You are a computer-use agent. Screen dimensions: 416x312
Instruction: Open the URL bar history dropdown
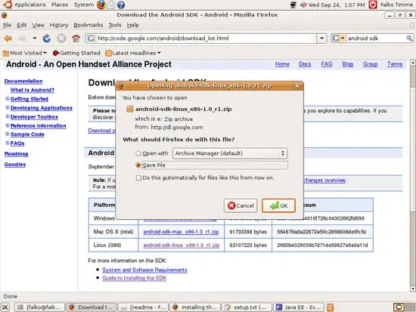321,39
